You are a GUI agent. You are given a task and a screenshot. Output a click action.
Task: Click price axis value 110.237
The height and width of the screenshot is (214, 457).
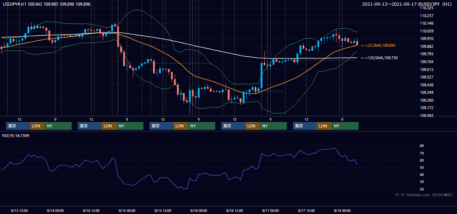pyautogui.click(x=427, y=16)
